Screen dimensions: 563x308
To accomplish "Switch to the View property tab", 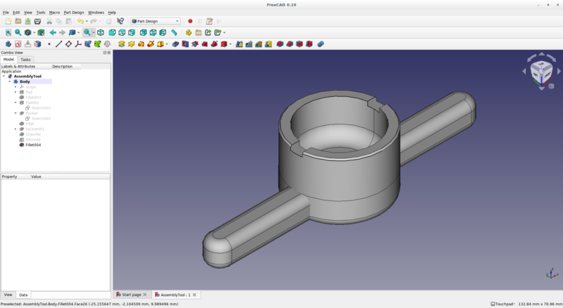I will pyautogui.click(x=8, y=295).
